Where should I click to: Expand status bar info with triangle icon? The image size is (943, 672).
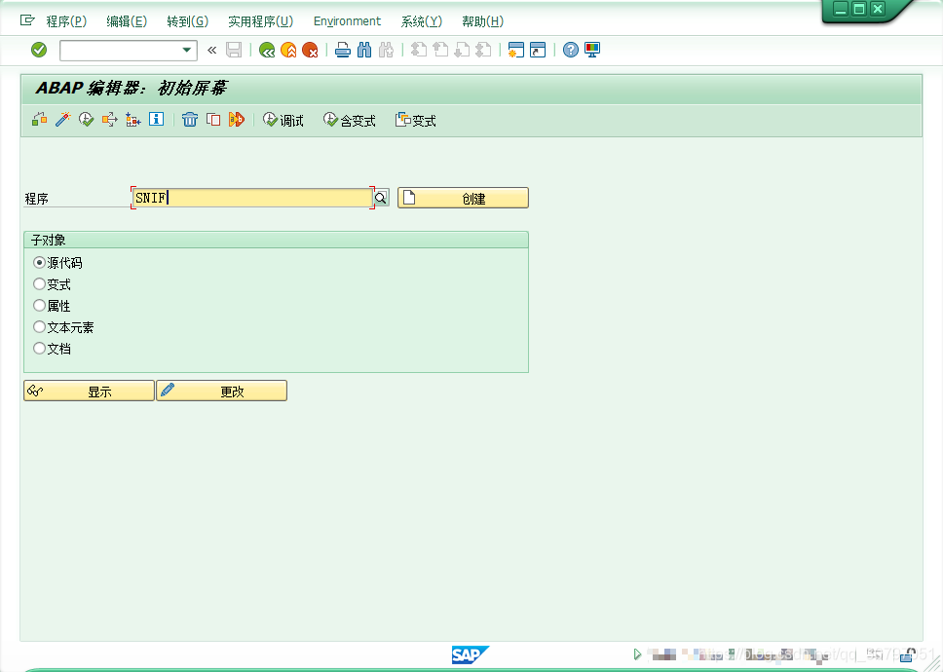(637, 653)
